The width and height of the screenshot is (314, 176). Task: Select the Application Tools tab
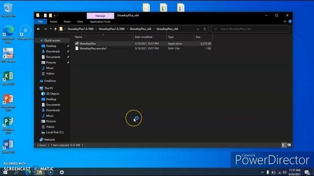[100, 22]
